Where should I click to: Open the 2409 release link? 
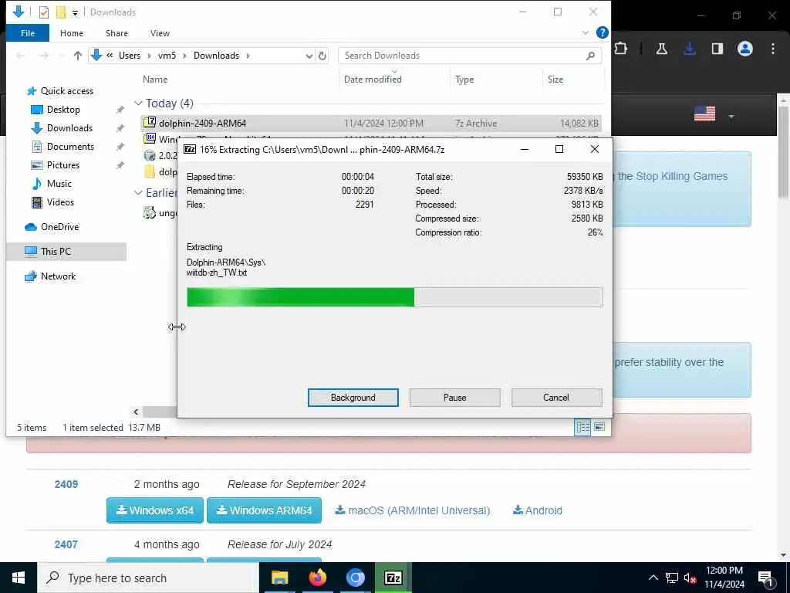(x=66, y=484)
